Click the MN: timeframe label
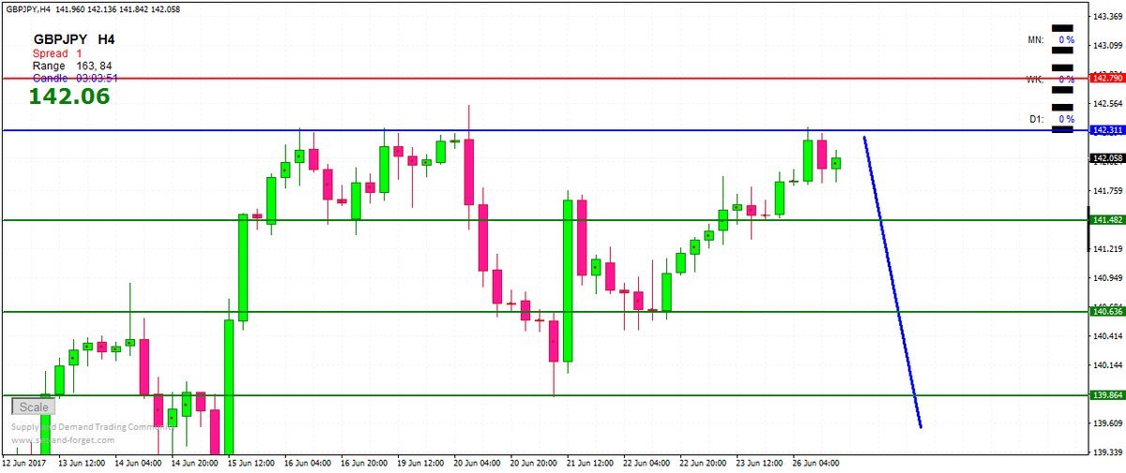Viewport: 1126px width, 473px height. pos(1036,40)
